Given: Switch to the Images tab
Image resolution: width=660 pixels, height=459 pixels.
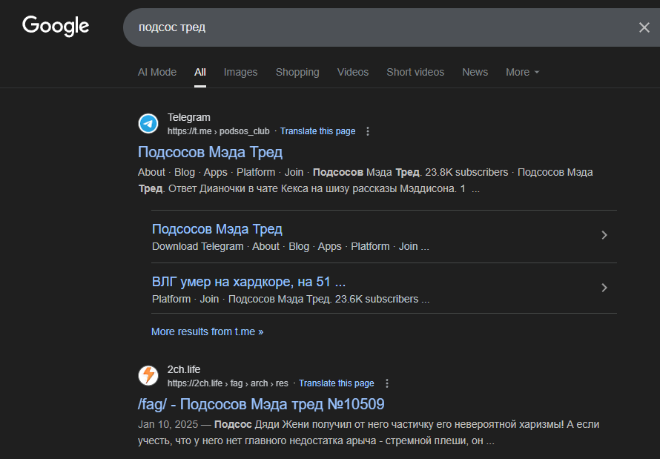Looking at the screenshot, I should coord(240,72).
